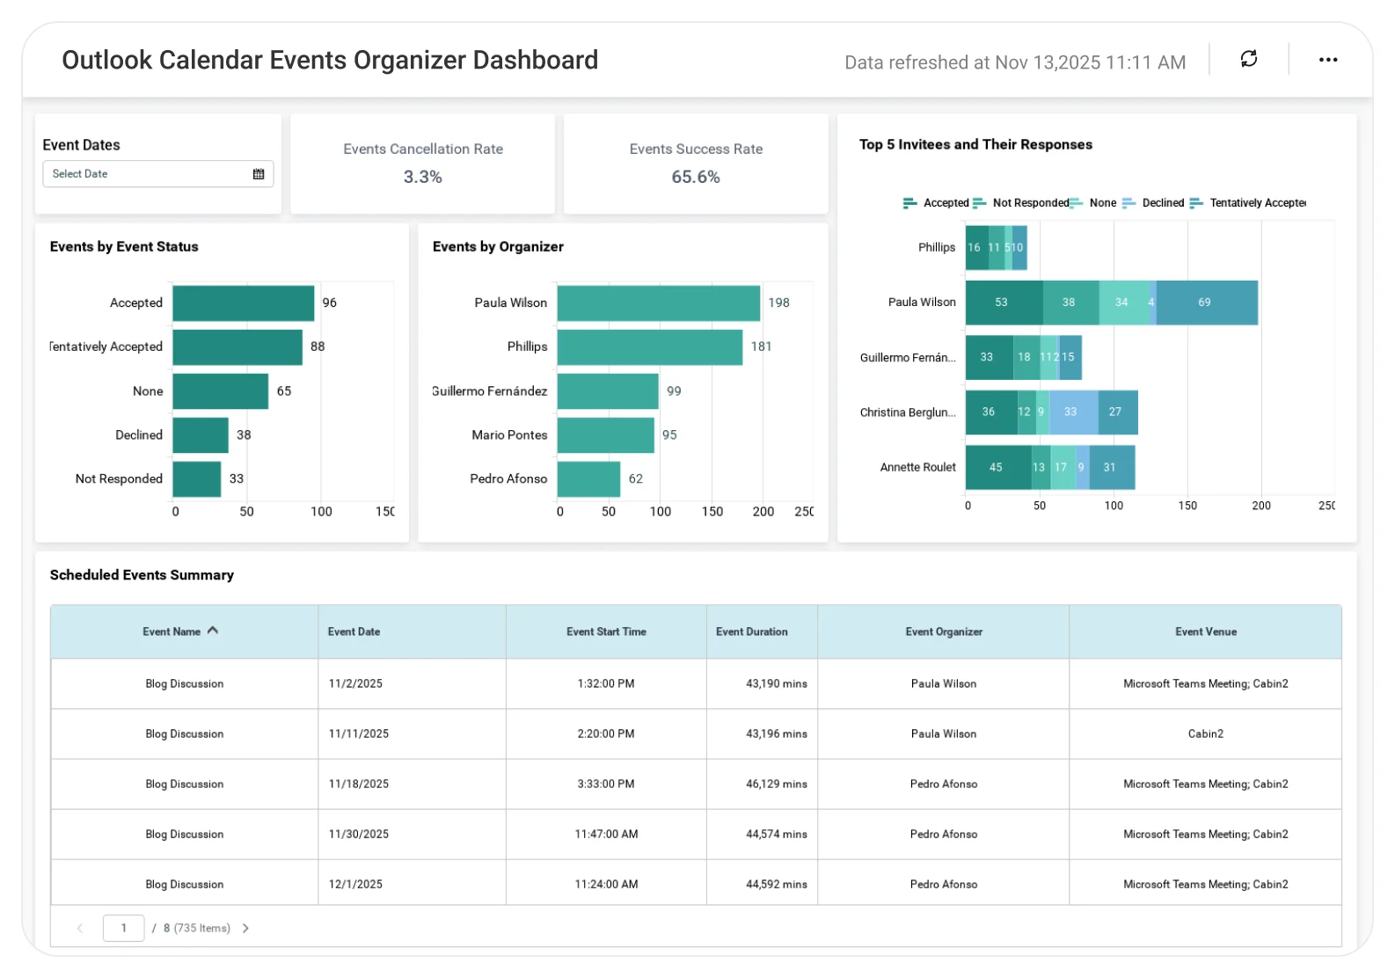Open the calendar icon in Event Dates
This screenshot has width=1395, height=978.
pos(259,174)
